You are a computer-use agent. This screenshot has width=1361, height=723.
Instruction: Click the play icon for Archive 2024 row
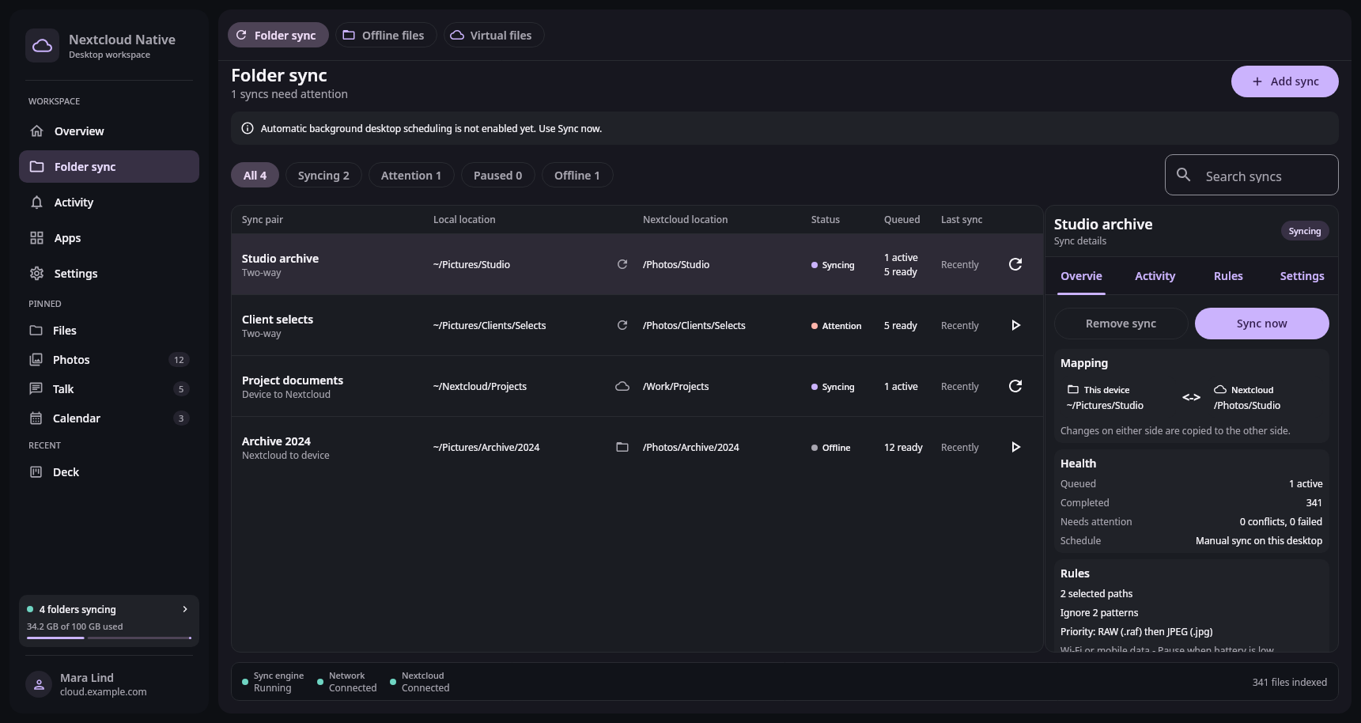[x=1015, y=447]
